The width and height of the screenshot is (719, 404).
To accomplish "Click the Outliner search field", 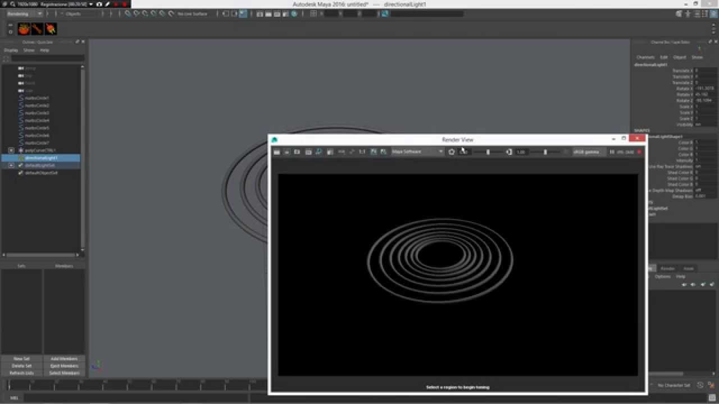I will coord(47,58).
